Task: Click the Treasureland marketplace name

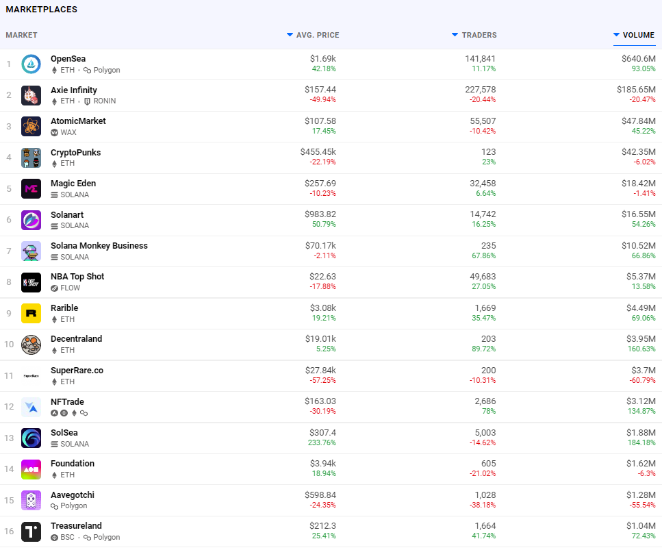Action: pos(76,526)
